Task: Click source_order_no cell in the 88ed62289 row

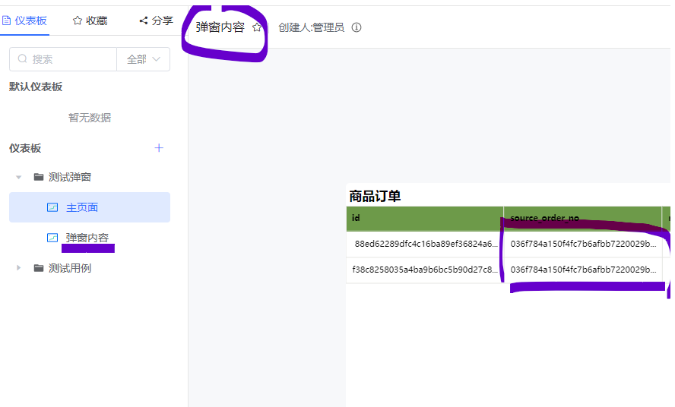Action: coord(583,244)
